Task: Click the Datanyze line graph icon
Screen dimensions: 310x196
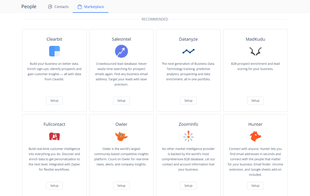Action: coord(188,51)
